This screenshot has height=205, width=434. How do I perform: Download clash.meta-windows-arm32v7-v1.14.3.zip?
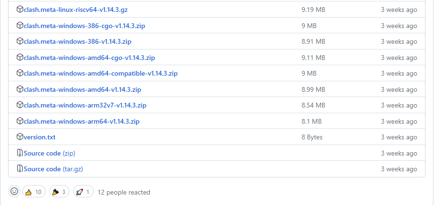(x=85, y=105)
